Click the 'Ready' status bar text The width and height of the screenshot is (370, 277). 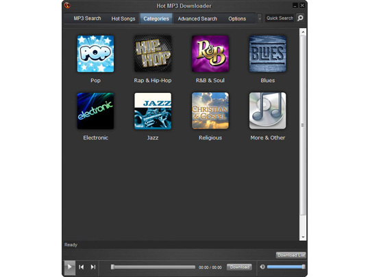tap(71, 245)
